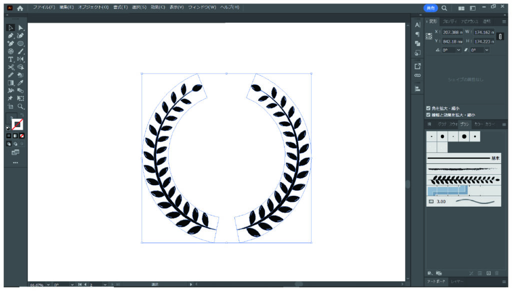
Task: Select the Selection tool arrow
Action: click(x=10, y=27)
